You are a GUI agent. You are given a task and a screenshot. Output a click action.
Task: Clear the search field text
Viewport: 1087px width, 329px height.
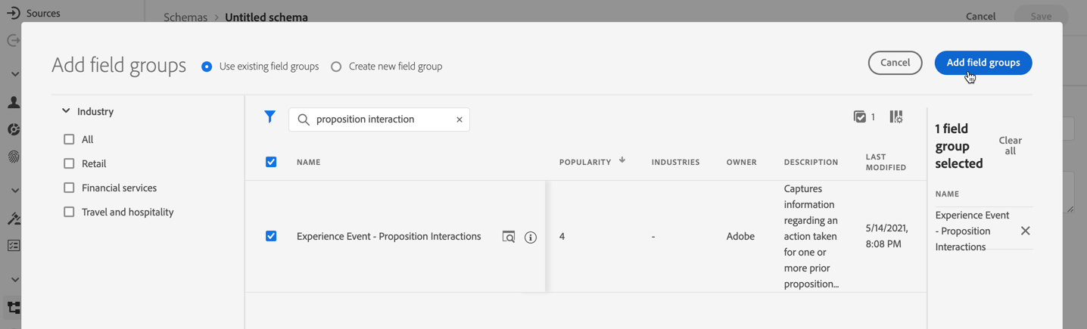[x=459, y=119]
